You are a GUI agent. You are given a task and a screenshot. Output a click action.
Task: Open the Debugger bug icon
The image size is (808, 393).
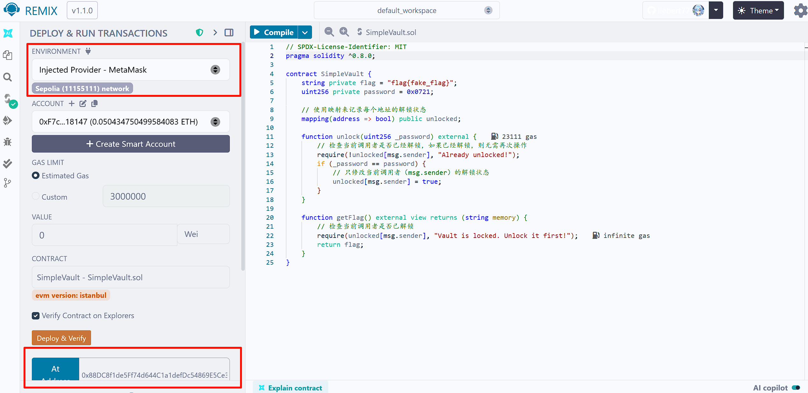(8, 142)
